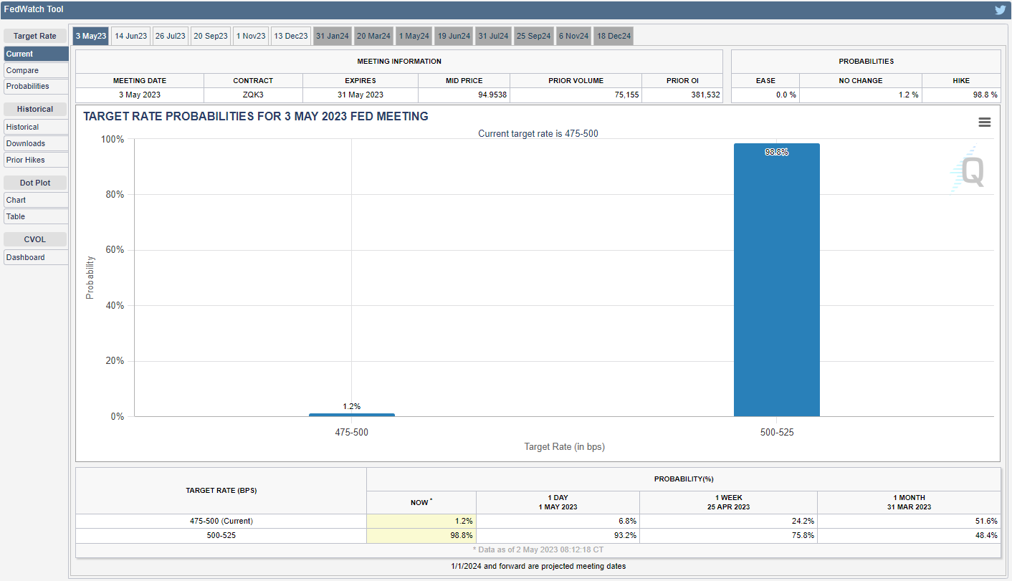Select the 18 Dec24 meeting tab
Screen dimensions: 1012x581
tap(613, 36)
